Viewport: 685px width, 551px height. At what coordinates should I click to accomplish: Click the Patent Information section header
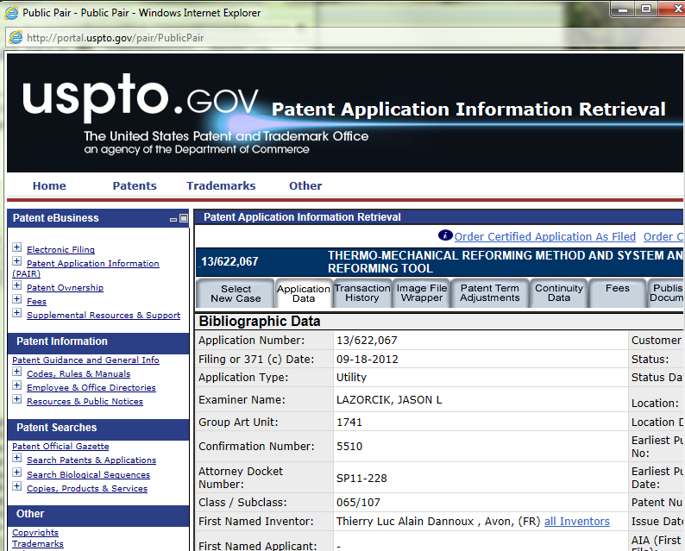click(98, 341)
